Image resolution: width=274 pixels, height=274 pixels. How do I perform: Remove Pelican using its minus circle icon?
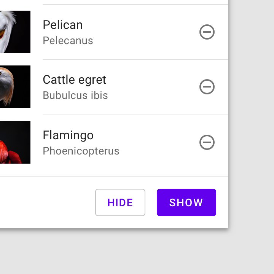coord(207,32)
